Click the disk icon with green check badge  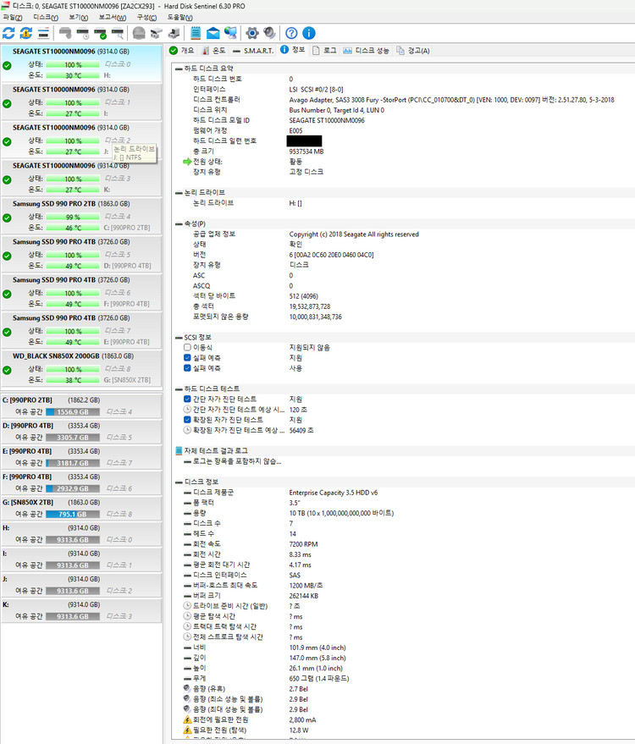point(100,33)
